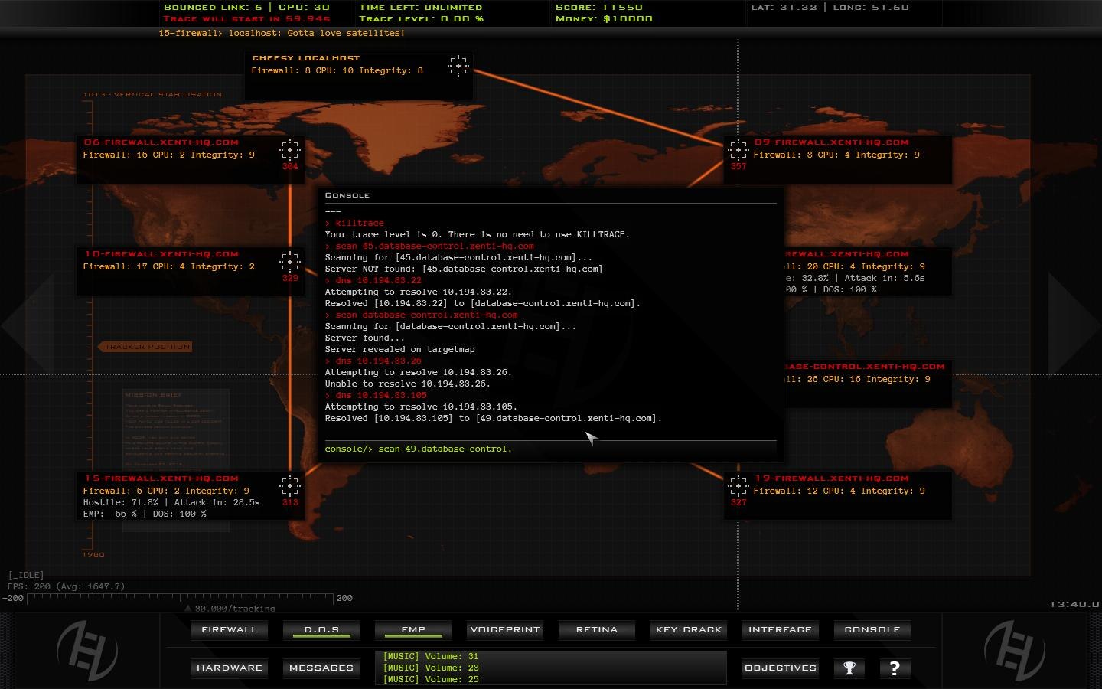This screenshot has height=689, width=1102.
Task: Click the LAT 31.32 LONG 51.60 readout
Action: click(x=830, y=7)
